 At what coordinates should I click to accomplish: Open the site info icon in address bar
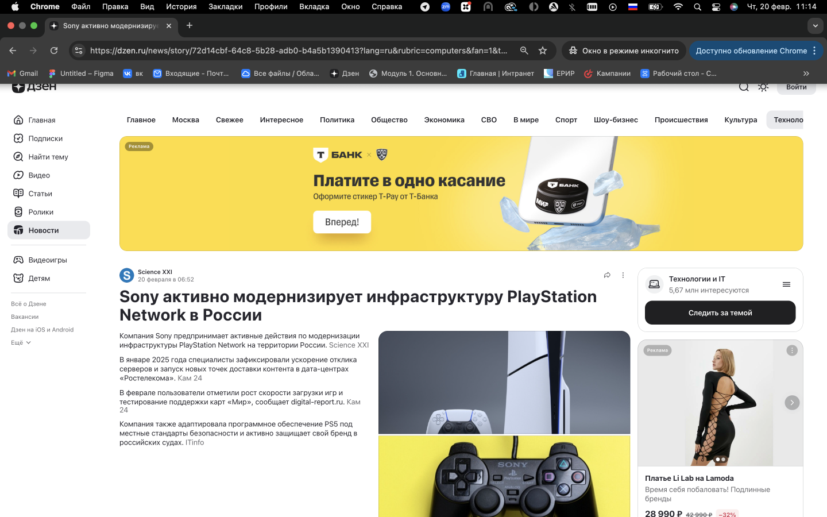[x=79, y=51]
